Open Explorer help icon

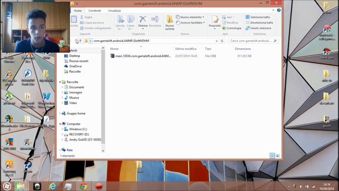click(x=279, y=10)
